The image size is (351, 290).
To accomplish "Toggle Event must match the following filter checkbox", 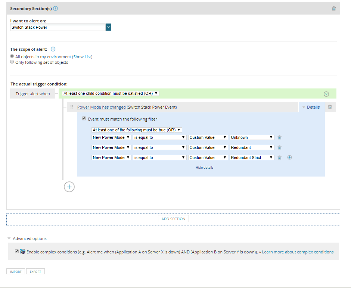I will point(84,119).
